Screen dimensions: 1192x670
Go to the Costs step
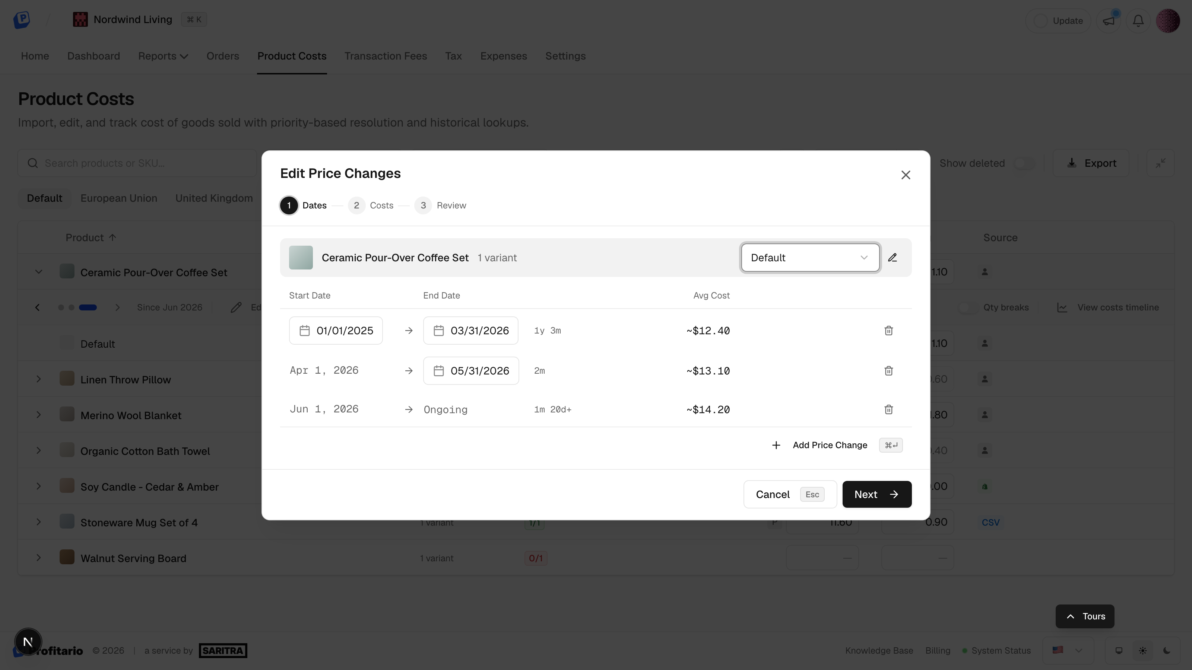371,205
